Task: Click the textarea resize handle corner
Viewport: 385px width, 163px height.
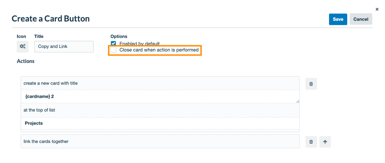Action: coord(298,101)
